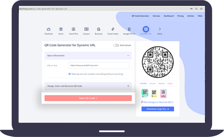Click the zoom magnifier in the address bar
The height and width of the screenshot is (137, 224).
tap(197, 9)
